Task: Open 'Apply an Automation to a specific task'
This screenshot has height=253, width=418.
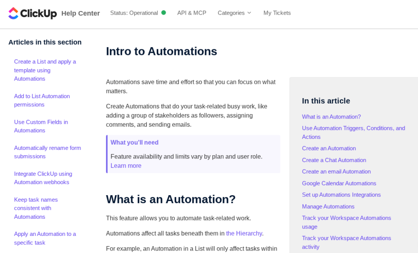Action: pyautogui.click(x=45, y=238)
